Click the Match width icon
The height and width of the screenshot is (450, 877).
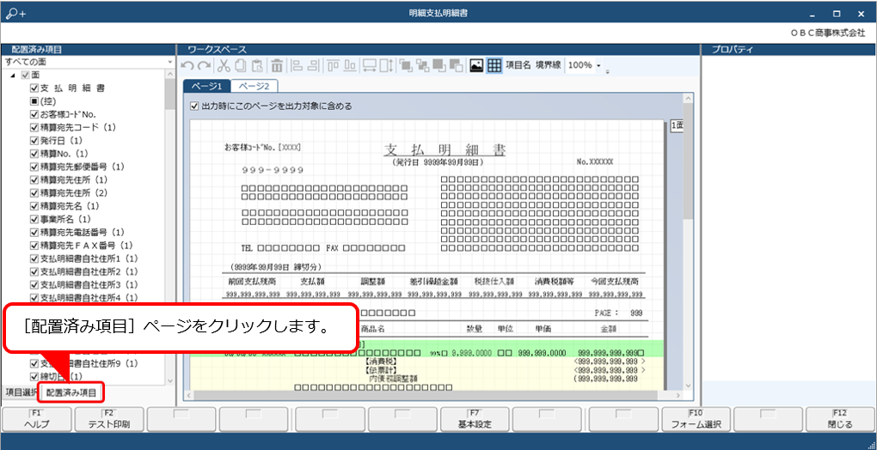(x=370, y=65)
